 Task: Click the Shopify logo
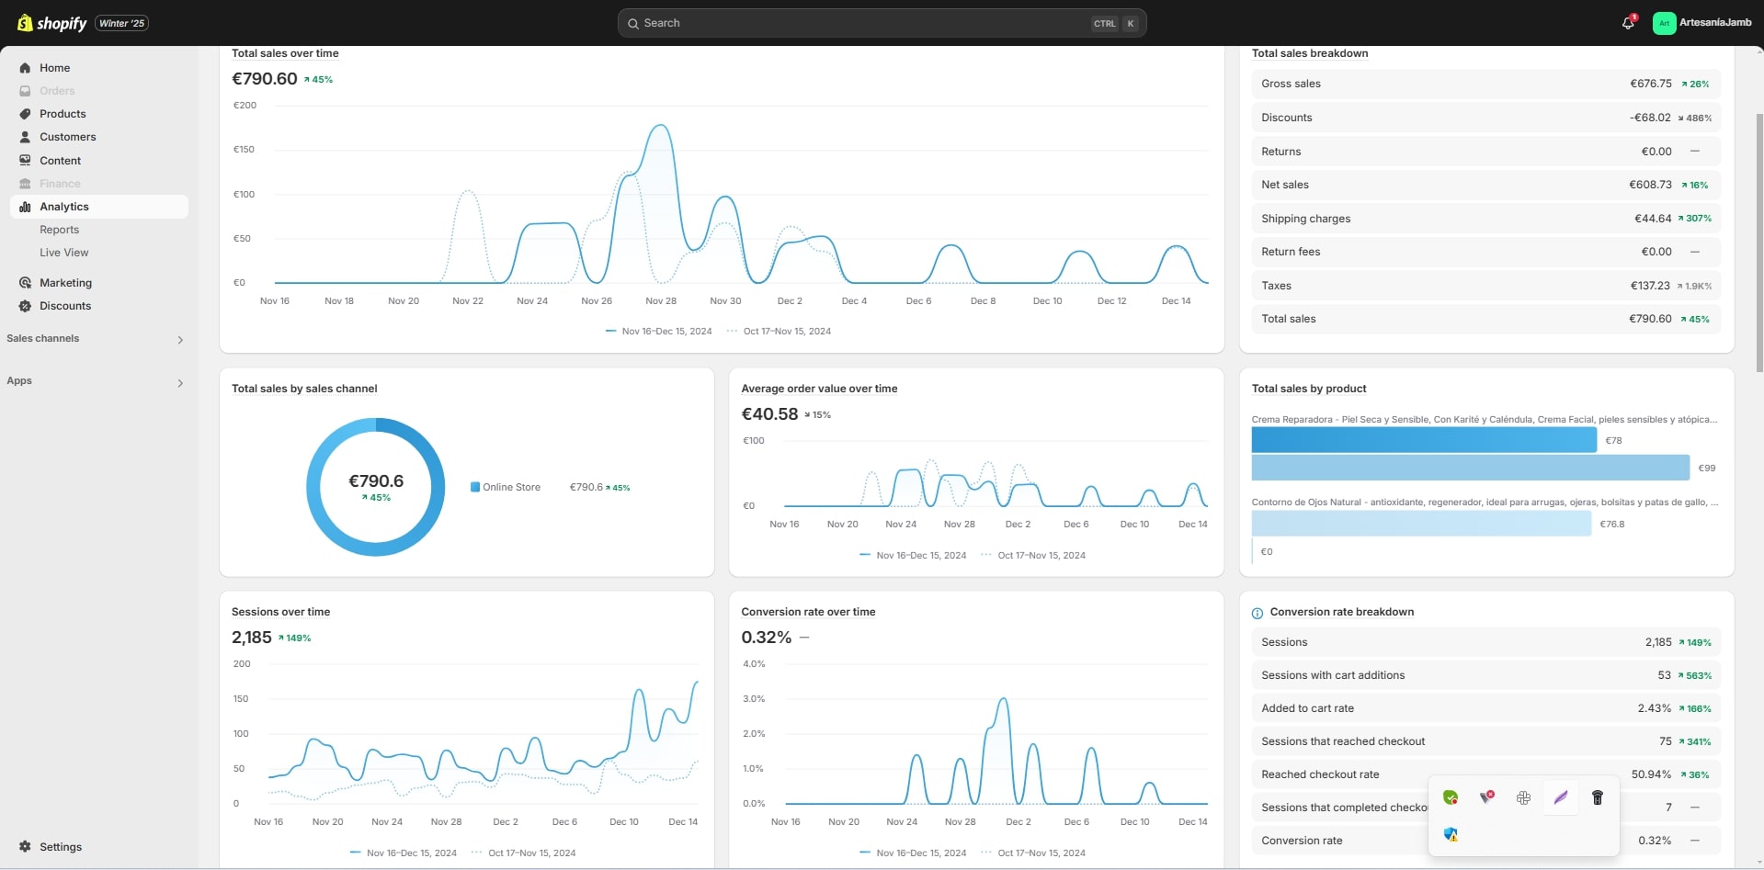pos(52,23)
